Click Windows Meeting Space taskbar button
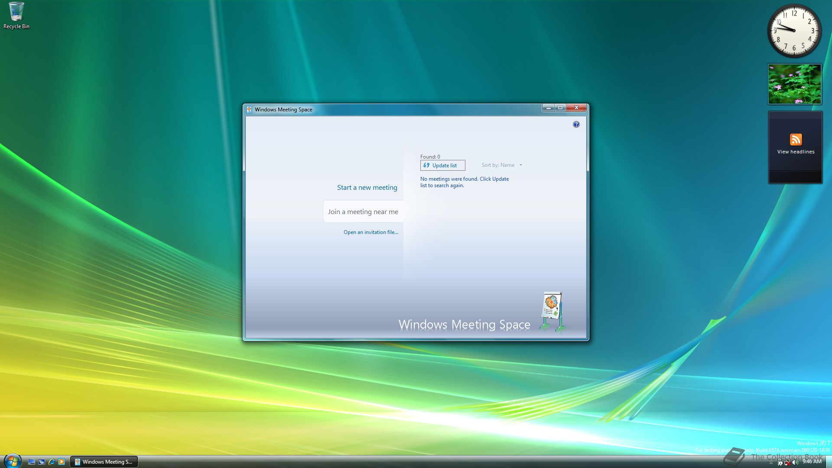 tap(104, 462)
